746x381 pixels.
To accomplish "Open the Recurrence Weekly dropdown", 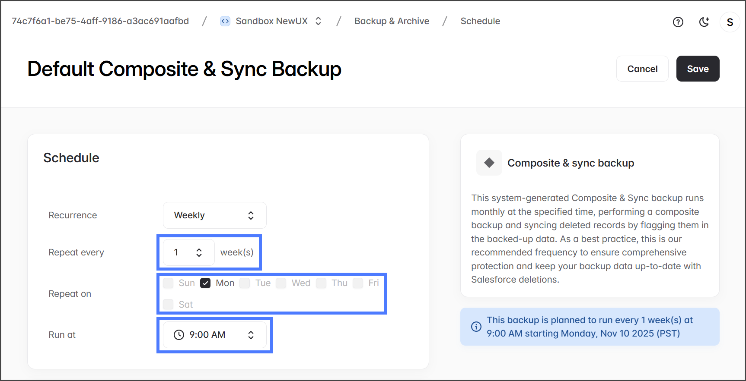I will (x=214, y=215).
